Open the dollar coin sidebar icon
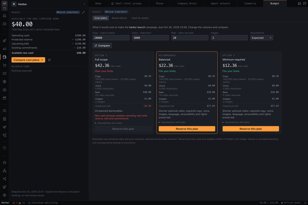 click(4, 82)
